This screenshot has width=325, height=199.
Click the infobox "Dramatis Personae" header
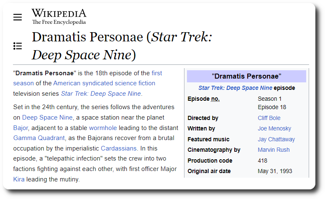click(x=246, y=76)
